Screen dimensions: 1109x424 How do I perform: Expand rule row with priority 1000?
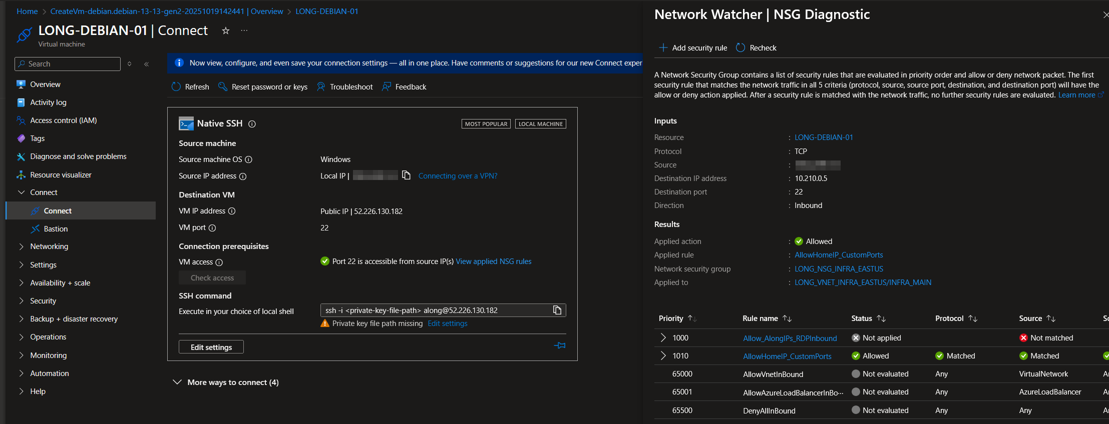tap(663, 338)
